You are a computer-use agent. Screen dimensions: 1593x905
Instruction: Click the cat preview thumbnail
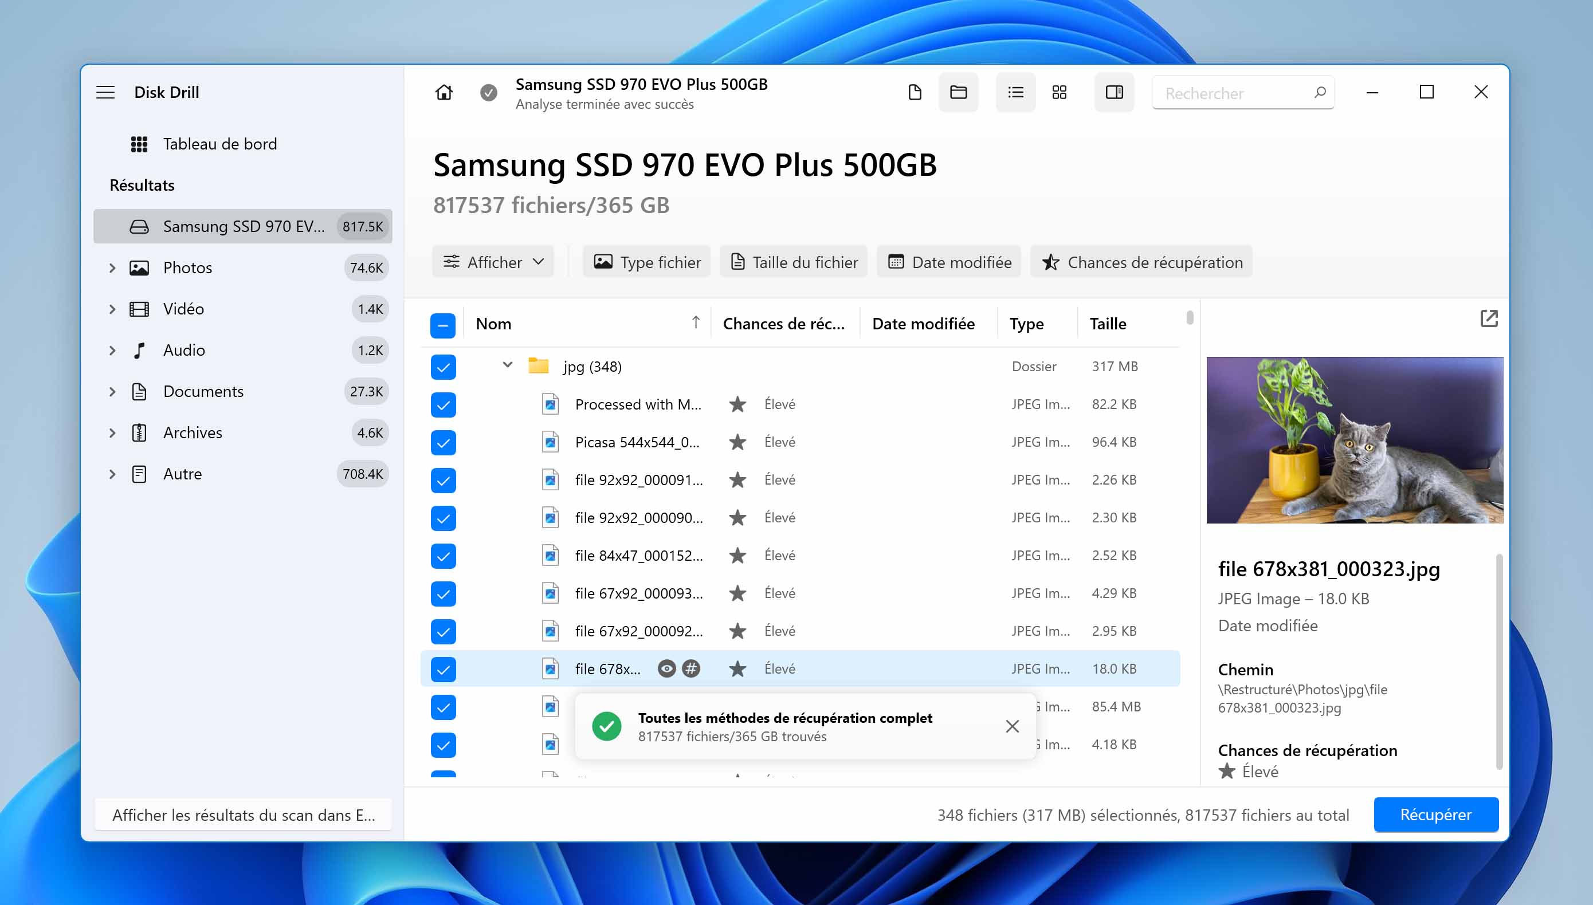coord(1355,440)
